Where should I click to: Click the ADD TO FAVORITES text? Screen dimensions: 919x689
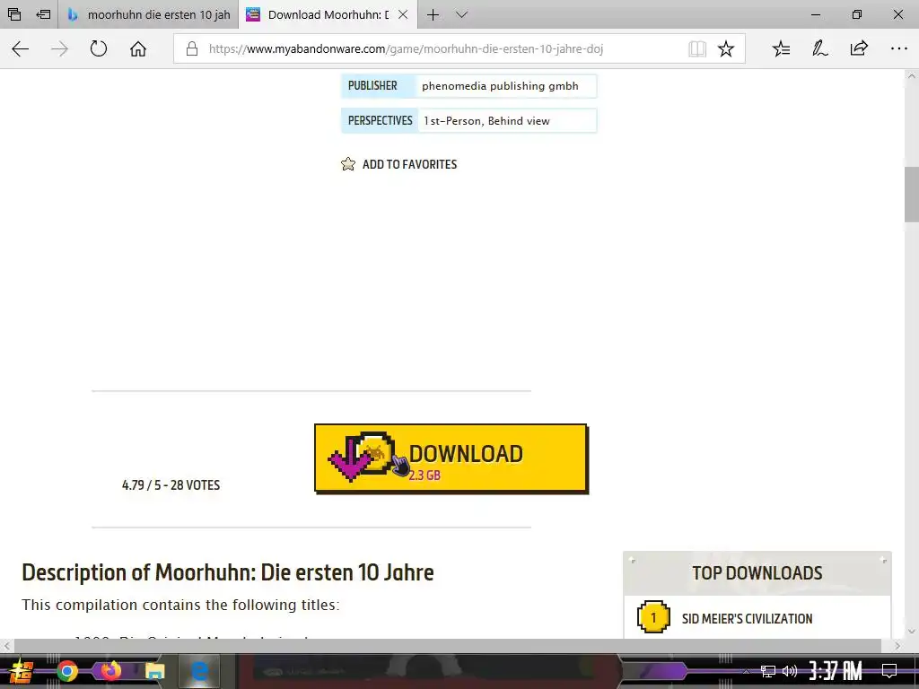[409, 165]
